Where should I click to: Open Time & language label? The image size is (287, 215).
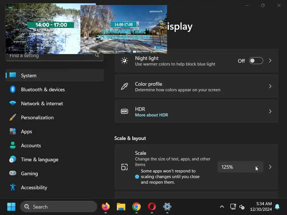[x=40, y=160]
